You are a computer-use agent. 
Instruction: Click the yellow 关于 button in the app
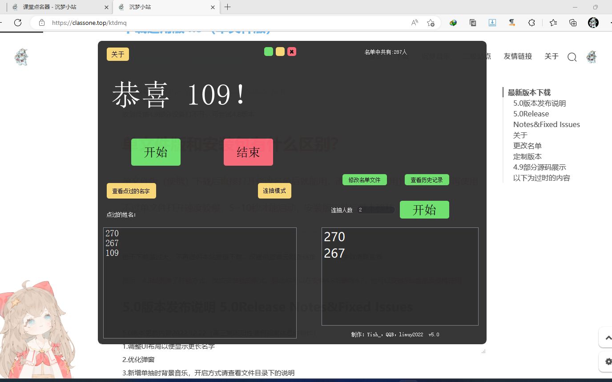(x=118, y=54)
